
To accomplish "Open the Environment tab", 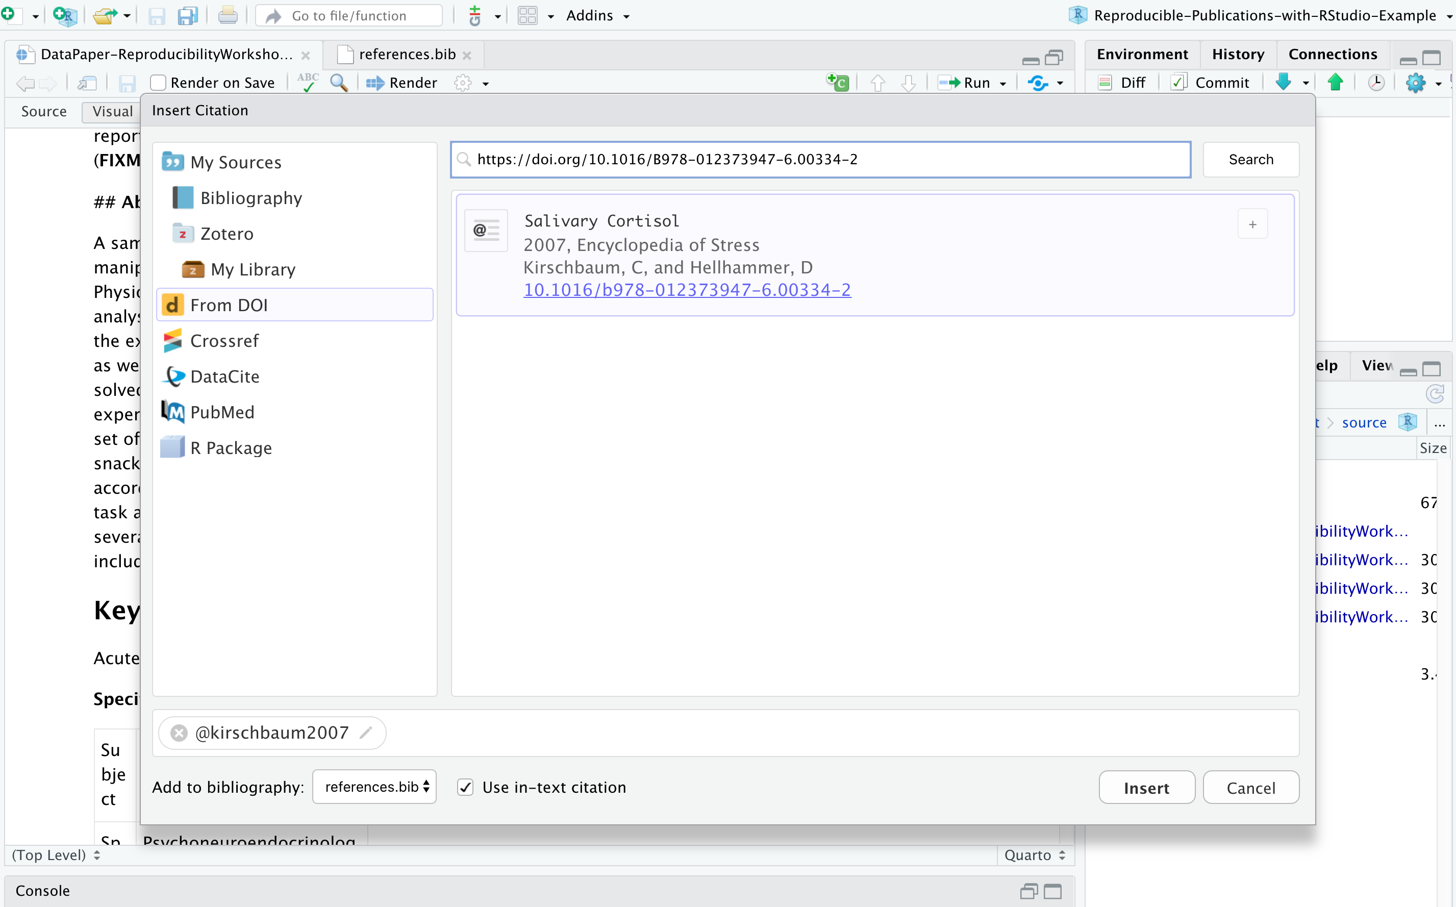I will [x=1142, y=55].
